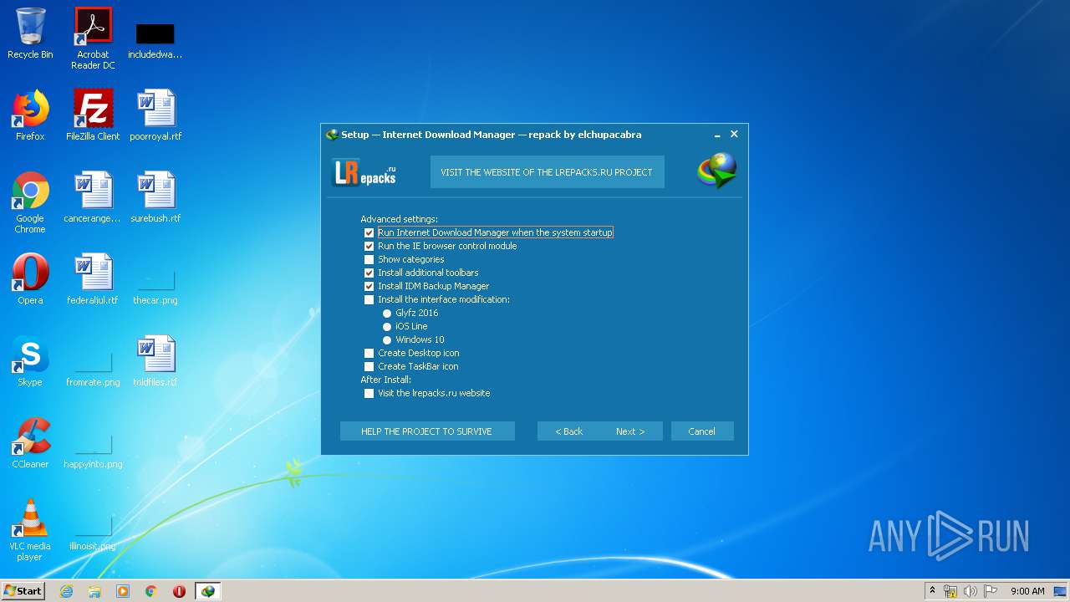This screenshot has height=602, width=1070.
Task: Select Glyfz 2016 radio option
Action: click(x=387, y=313)
